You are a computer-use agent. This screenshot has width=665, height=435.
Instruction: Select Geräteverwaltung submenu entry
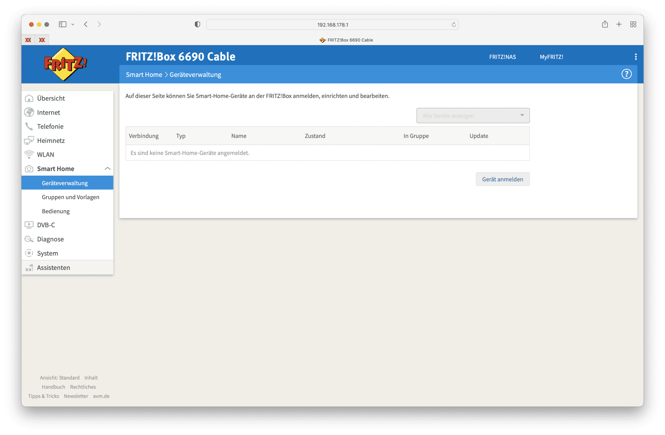(x=67, y=183)
